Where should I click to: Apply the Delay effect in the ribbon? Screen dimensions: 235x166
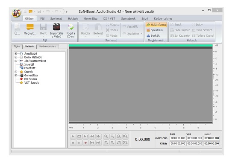[x=197, y=25]
